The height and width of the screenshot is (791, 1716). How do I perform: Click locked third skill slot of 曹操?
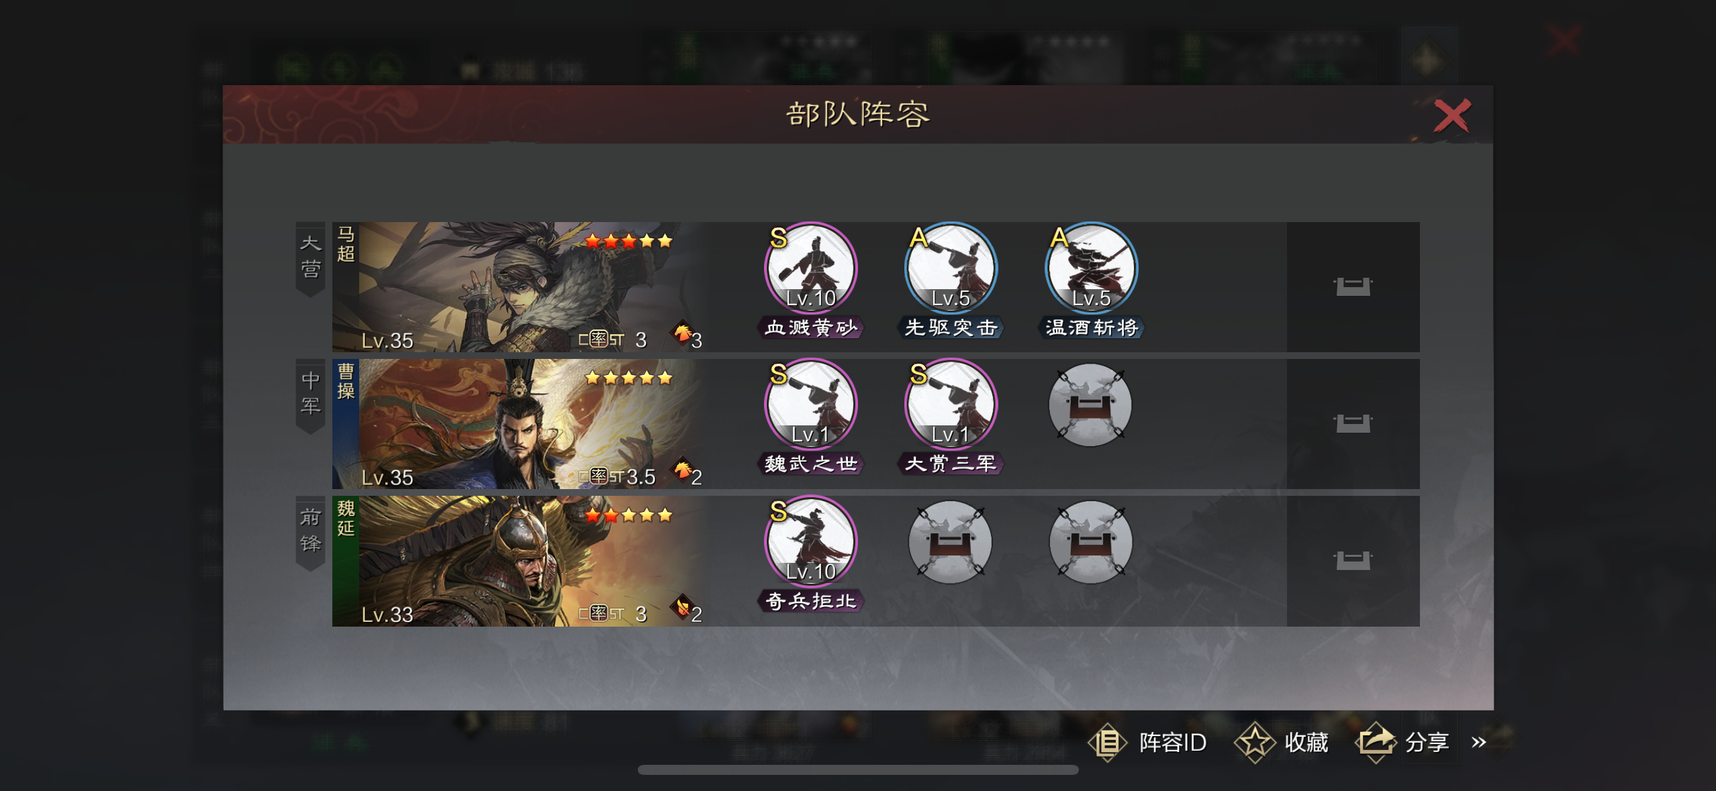(x=1090, y=405)
